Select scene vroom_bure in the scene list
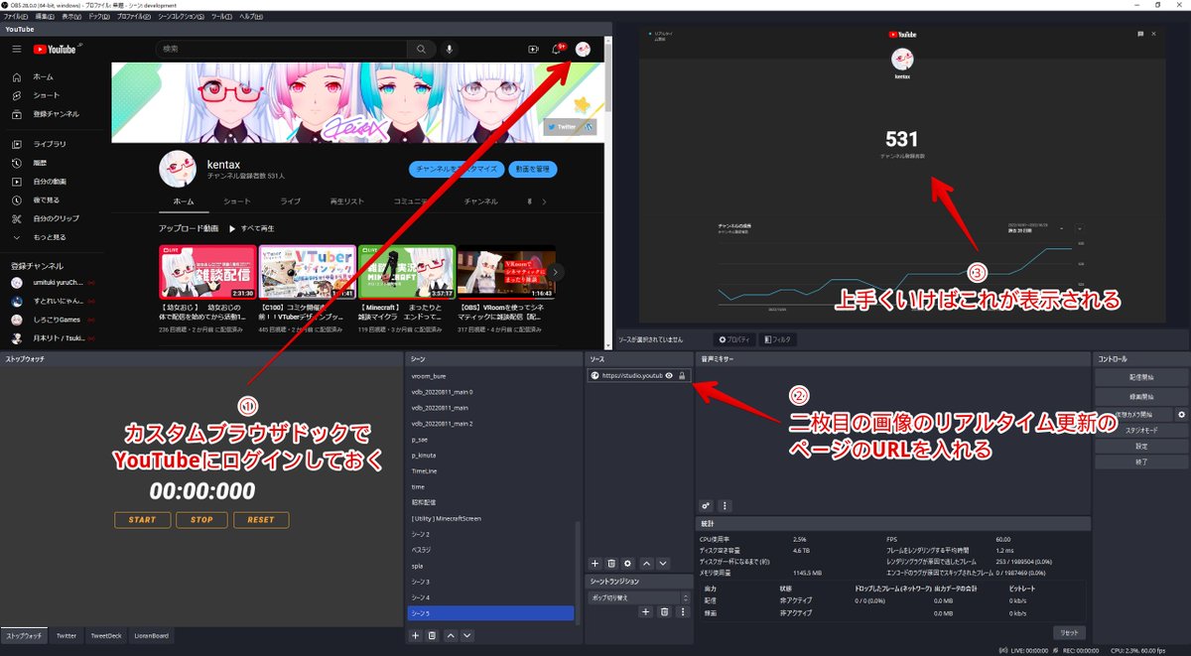 pos(491,376)
